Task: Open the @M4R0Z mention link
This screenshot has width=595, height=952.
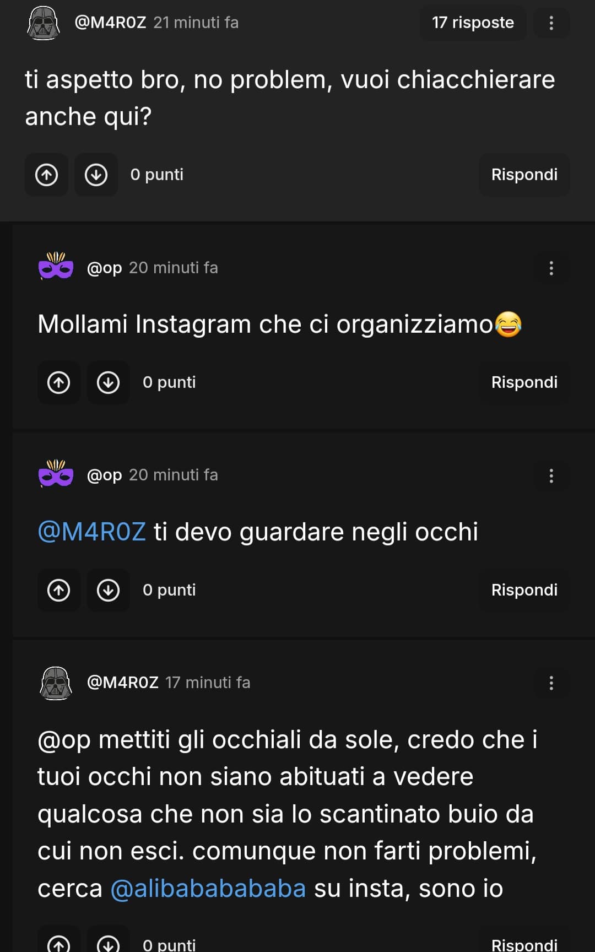Action: tap(91, 532)
